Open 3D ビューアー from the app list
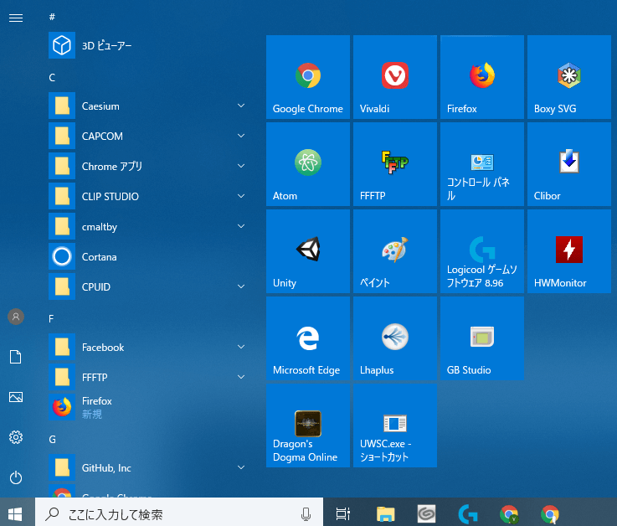The height and width of the screenshot is (526, 617). click(x=150, y=45)
